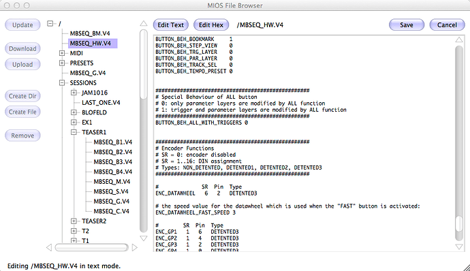
Task: Click the ENC_DATAWHEEL_FAST_SPEED 3 line
Action: [195, 212]
